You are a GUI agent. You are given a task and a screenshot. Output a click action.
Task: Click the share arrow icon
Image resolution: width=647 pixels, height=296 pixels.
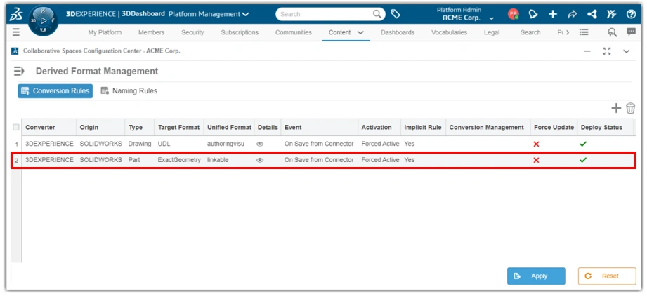(x=572, y=14)
